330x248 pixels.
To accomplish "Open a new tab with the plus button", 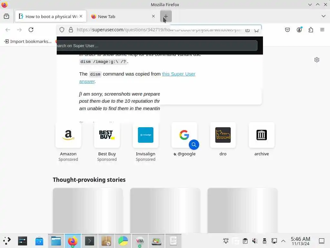I will point(166,16).
